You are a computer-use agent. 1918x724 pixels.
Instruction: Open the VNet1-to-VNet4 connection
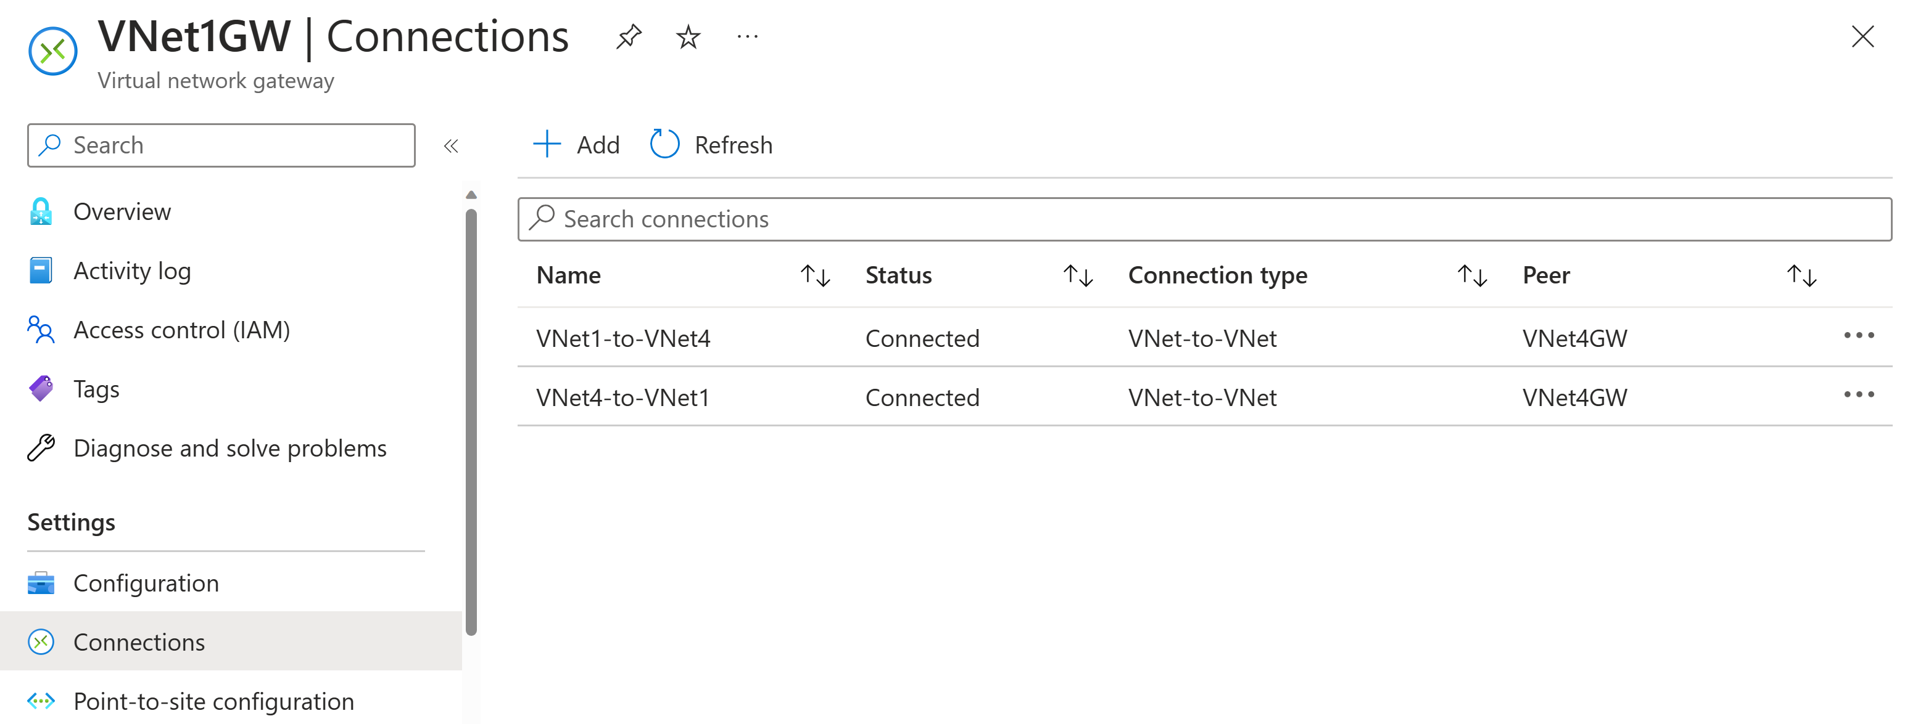pos(623,338)
